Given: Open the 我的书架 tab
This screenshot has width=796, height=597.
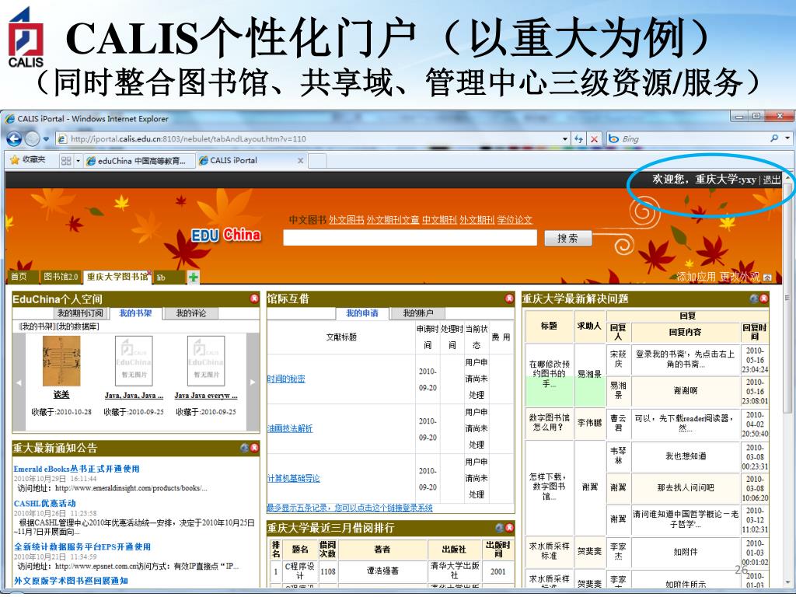Looking at the screenshot, I should coord(135,313).
